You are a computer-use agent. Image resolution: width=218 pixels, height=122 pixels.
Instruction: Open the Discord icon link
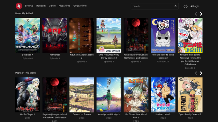coord(185,6)
